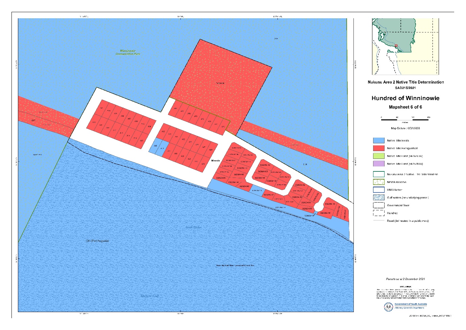Image resolution: width=466 pixels, height=330 pixels.
Task: Click the Government of South Australia text
Action: click(x=411, y=304)
